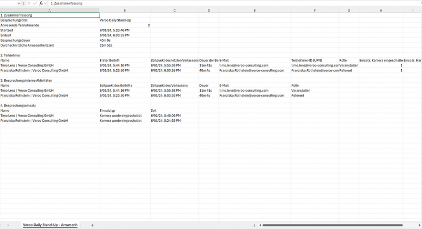
Task: Select cell '6/01/24, 5:46:06 PM'
Action: tap(174, 116)
